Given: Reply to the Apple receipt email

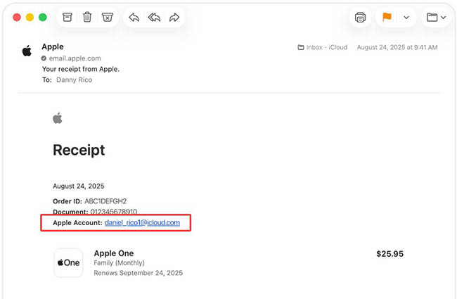Looking at the screenshot, I should pyautogui.click(x=134, y=18).
